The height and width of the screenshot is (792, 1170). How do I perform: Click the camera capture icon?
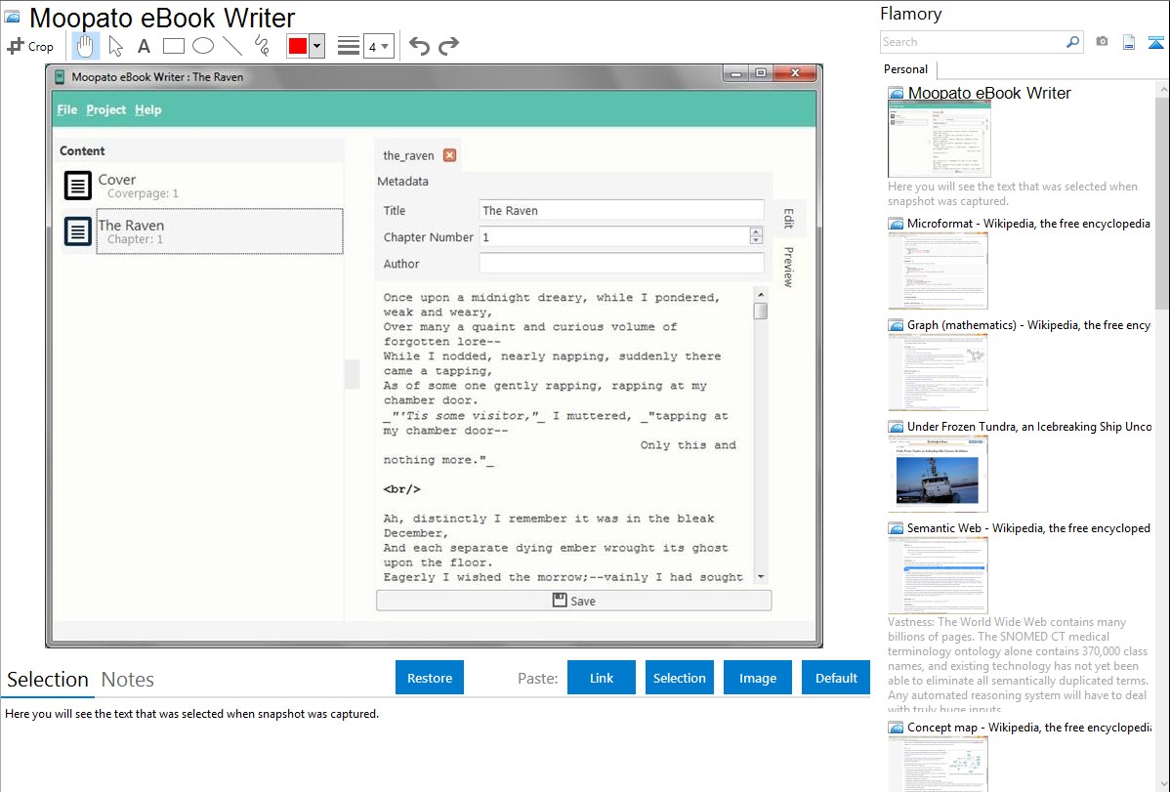click(x=1102, y=42)
